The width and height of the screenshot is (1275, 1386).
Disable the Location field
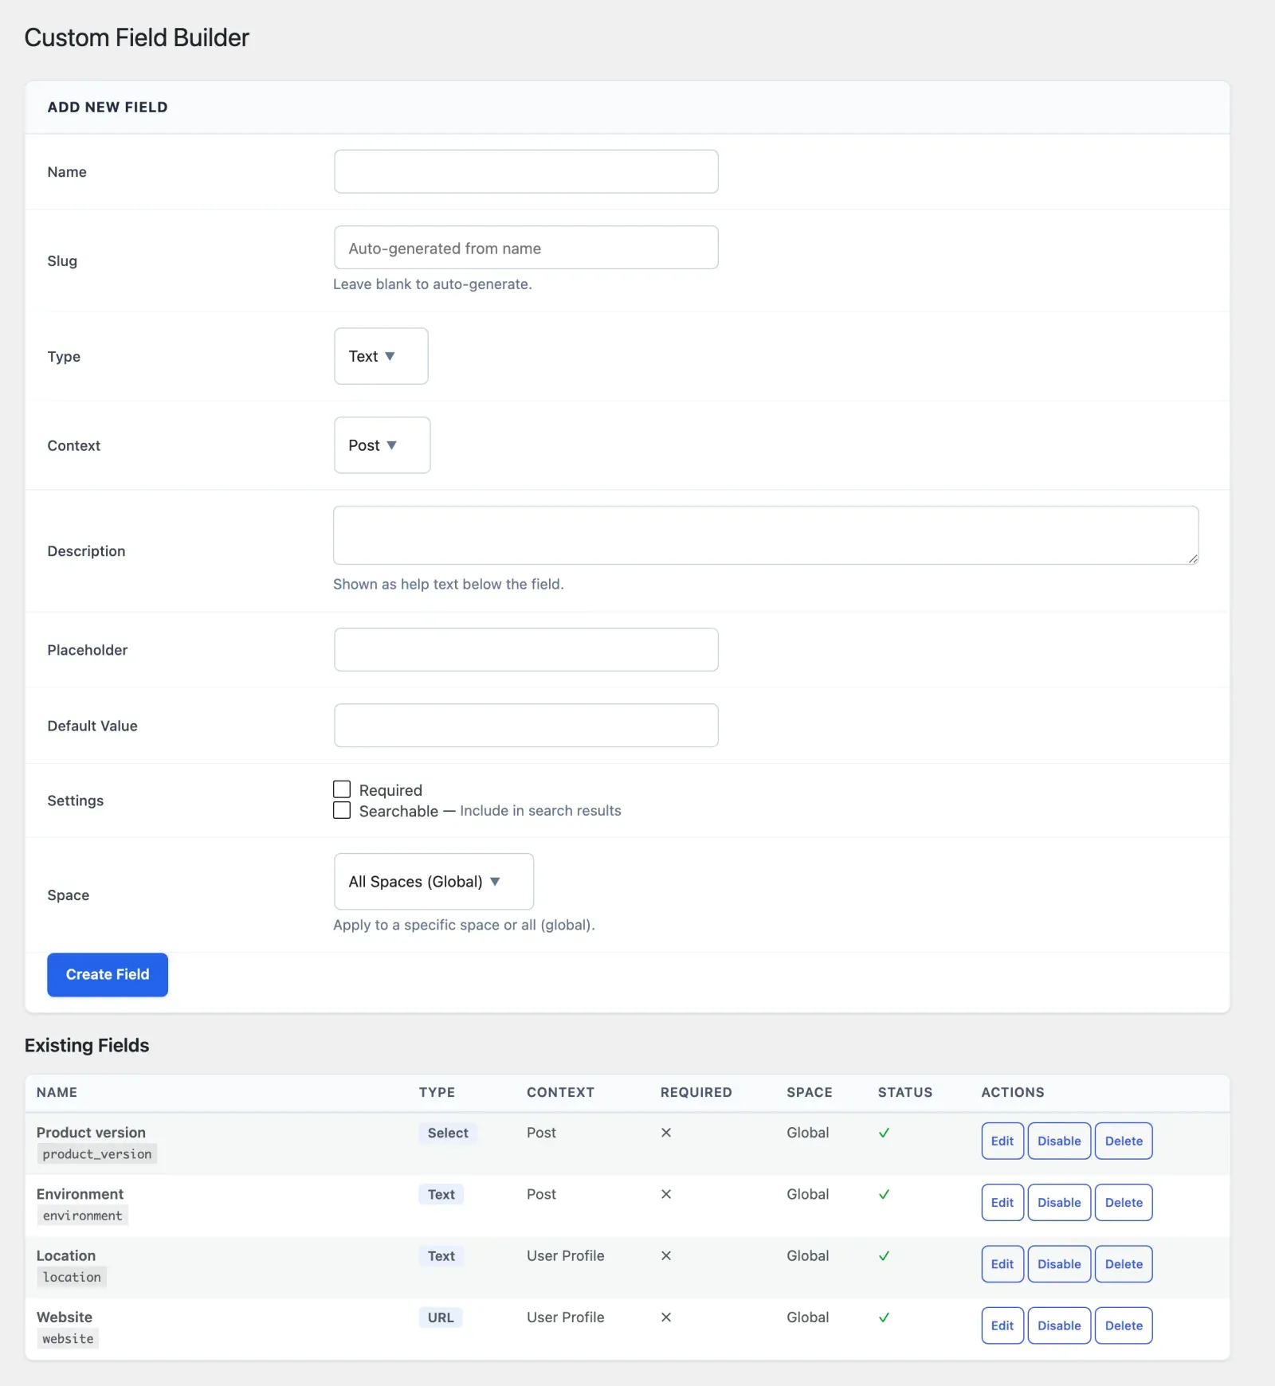[x=1059, y=1264]
